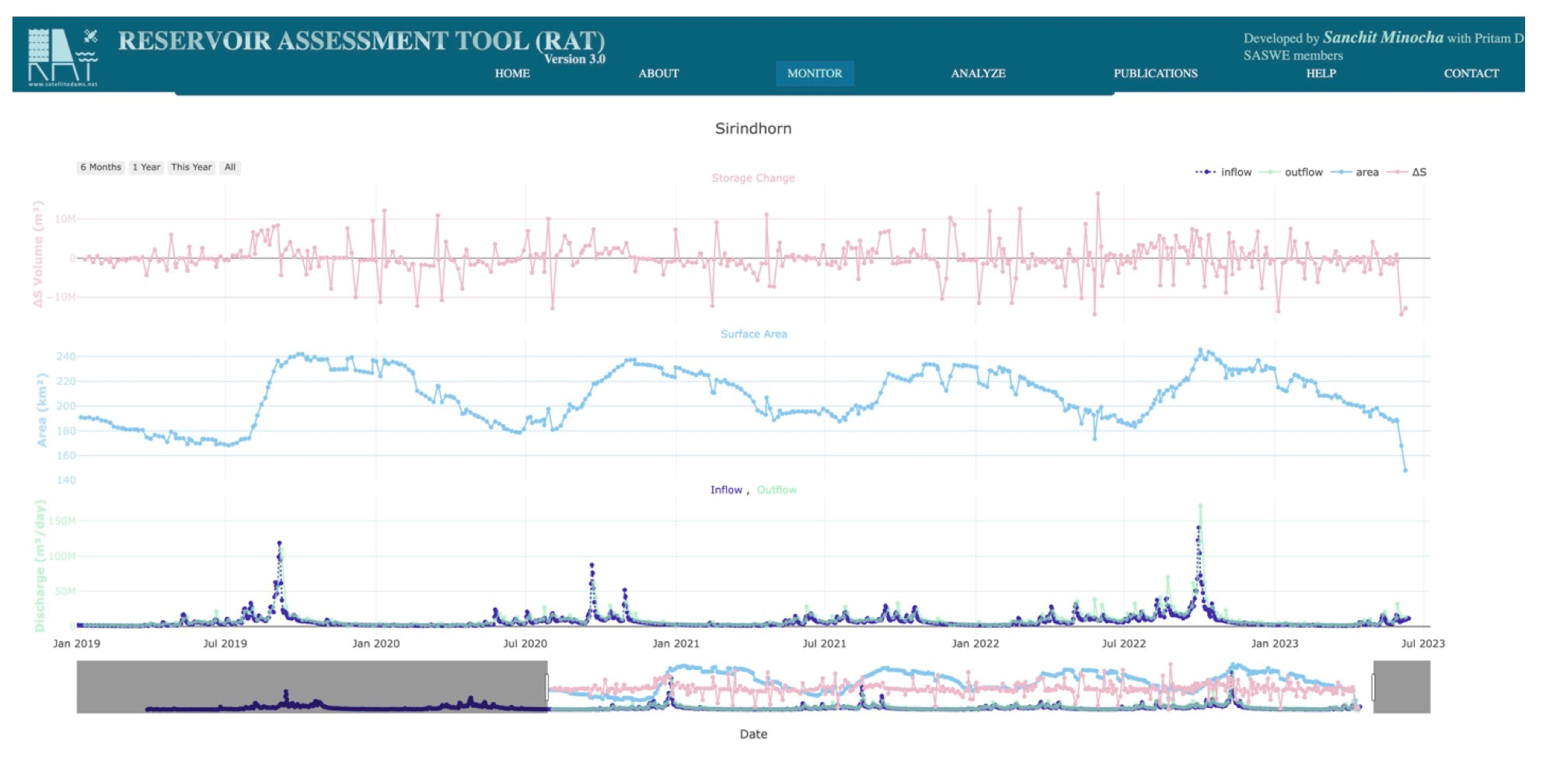Click the CONTACT link
1543x757 pixels.
(1471, 74)
